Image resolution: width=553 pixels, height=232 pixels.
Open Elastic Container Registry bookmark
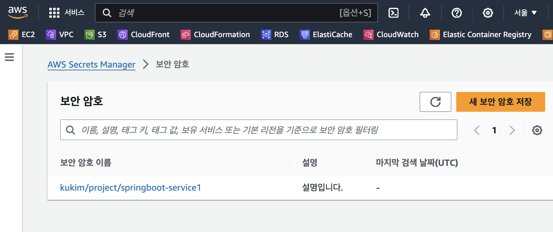click(481, 35)
